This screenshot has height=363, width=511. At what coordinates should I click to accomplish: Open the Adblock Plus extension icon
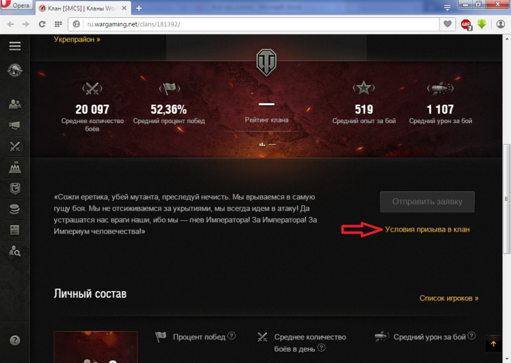[x=466, y=24]
